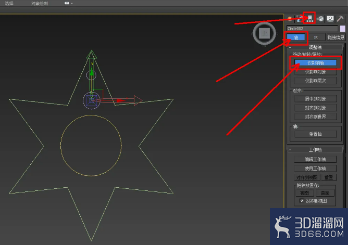Open the small ribbon dropdown icon beside 对象绘制
The height and width of the screenshot is (245, 348).
tap(68, 3)
